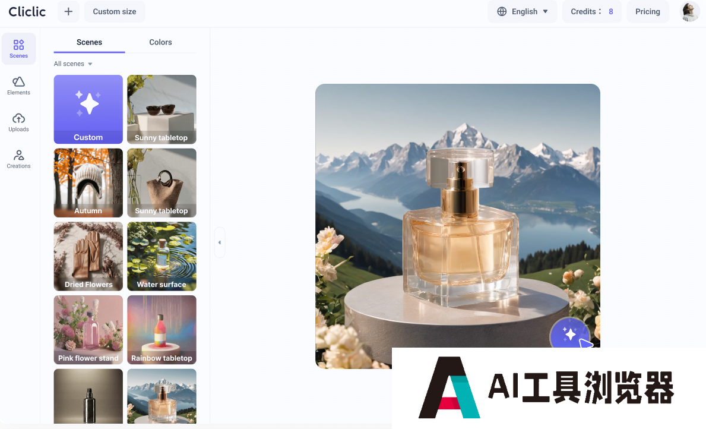View the remaining Credits counter
706x429 pixels.
click(591, 11)
